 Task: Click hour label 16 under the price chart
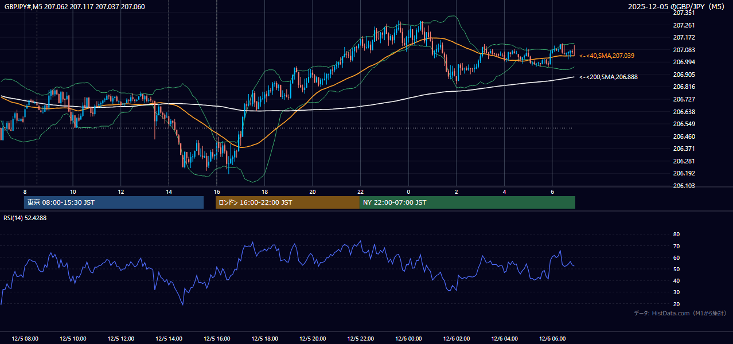(217, 191)
